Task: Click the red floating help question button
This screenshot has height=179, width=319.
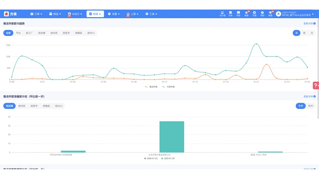Action: pyautogui.click(x=316, y=86)
